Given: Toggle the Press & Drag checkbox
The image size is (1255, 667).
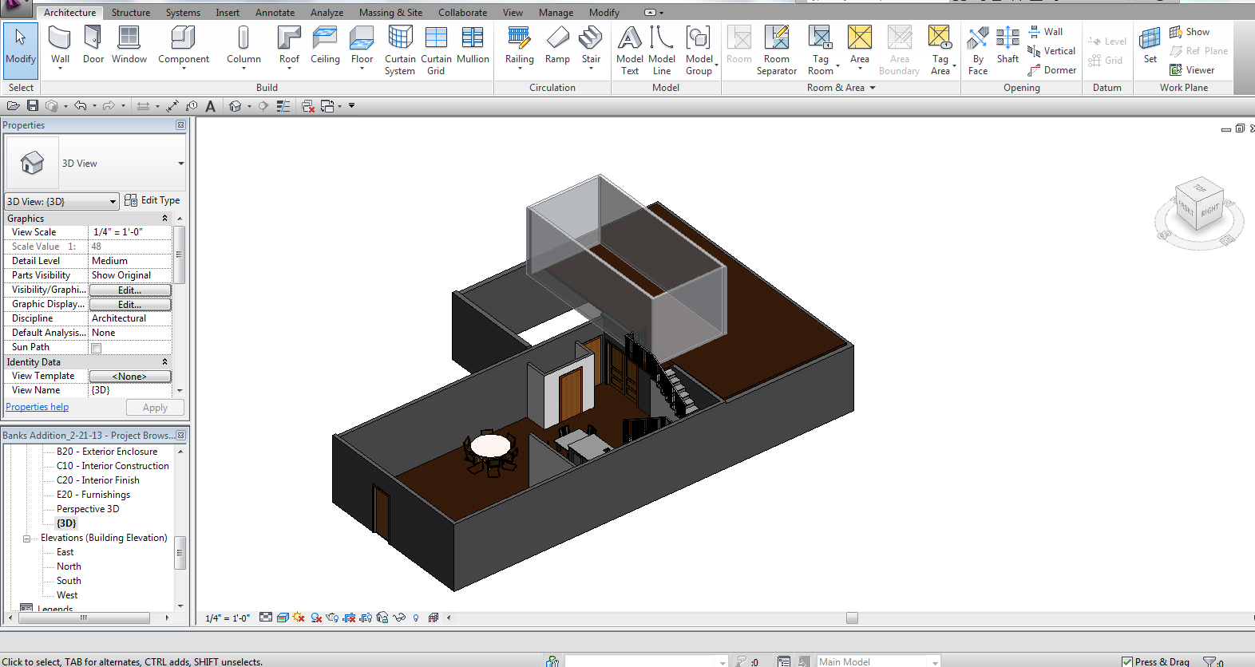Looking at the screenshot, I should coord(1127,661).
